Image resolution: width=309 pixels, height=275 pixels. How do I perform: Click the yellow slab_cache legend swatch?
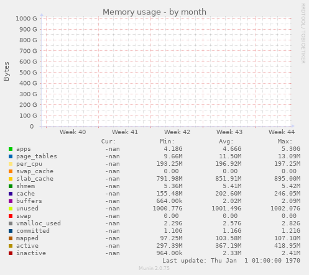click(11, 179)
